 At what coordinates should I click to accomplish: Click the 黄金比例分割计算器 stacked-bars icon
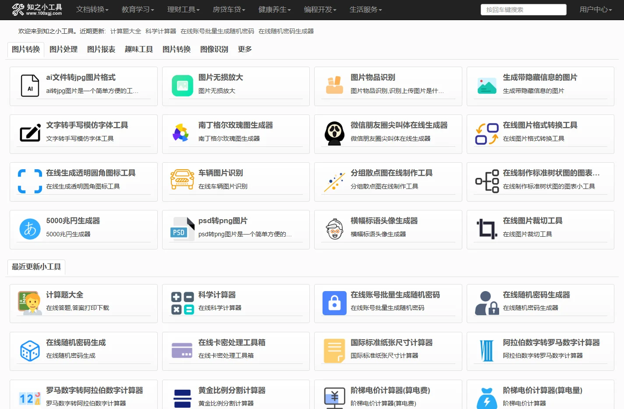point(182,398)
